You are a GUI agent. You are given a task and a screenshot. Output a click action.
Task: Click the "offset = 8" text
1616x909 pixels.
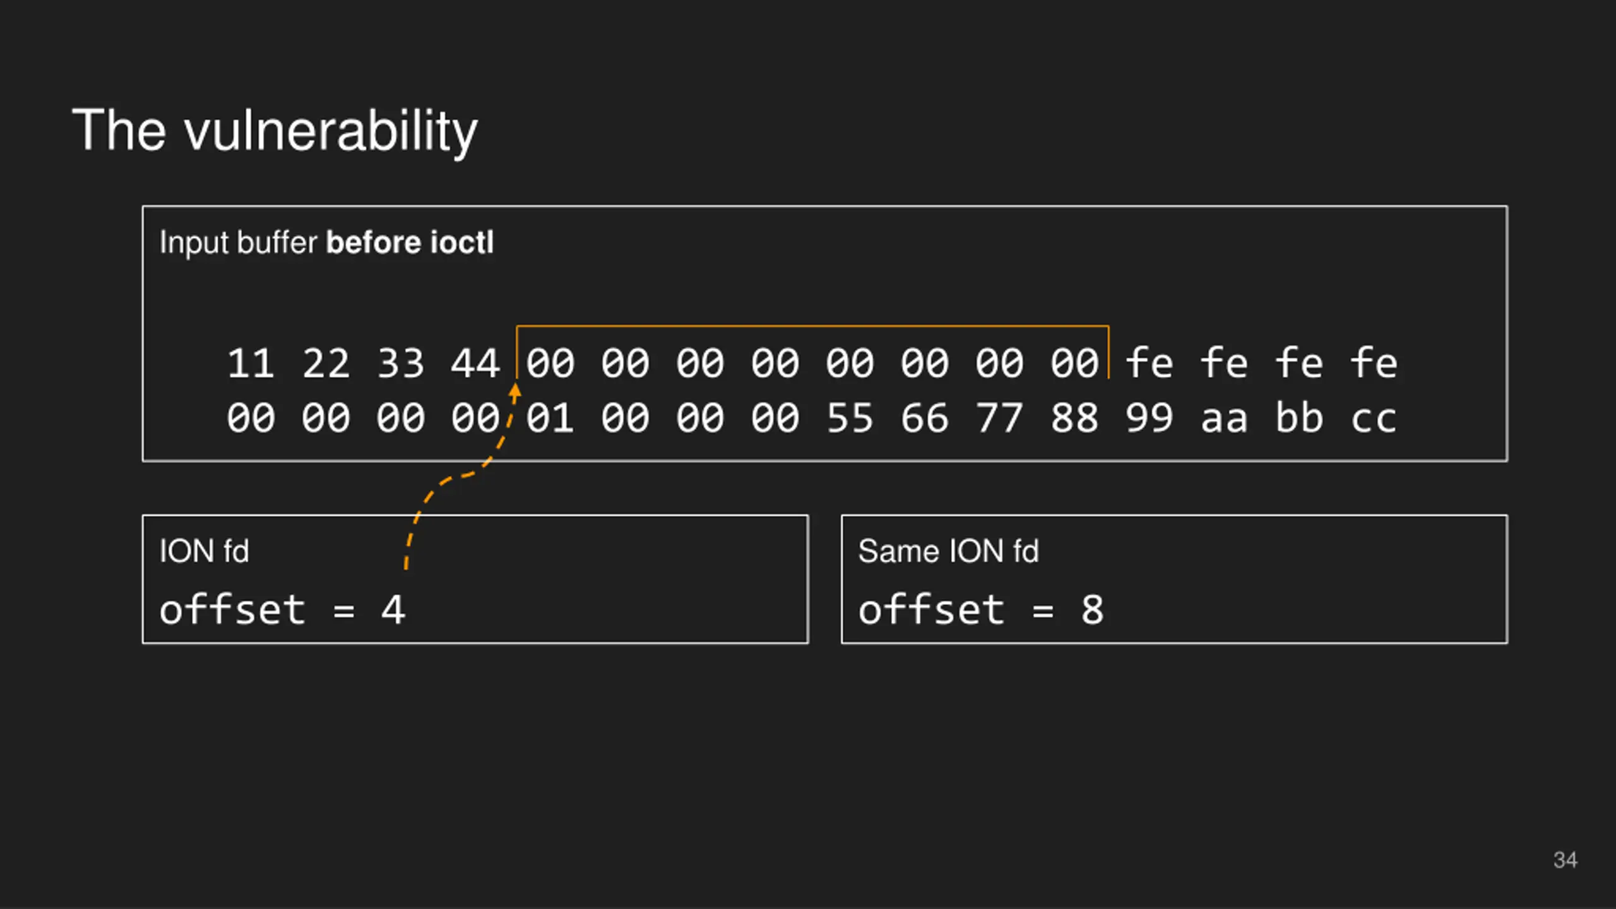tap(982, 610)
